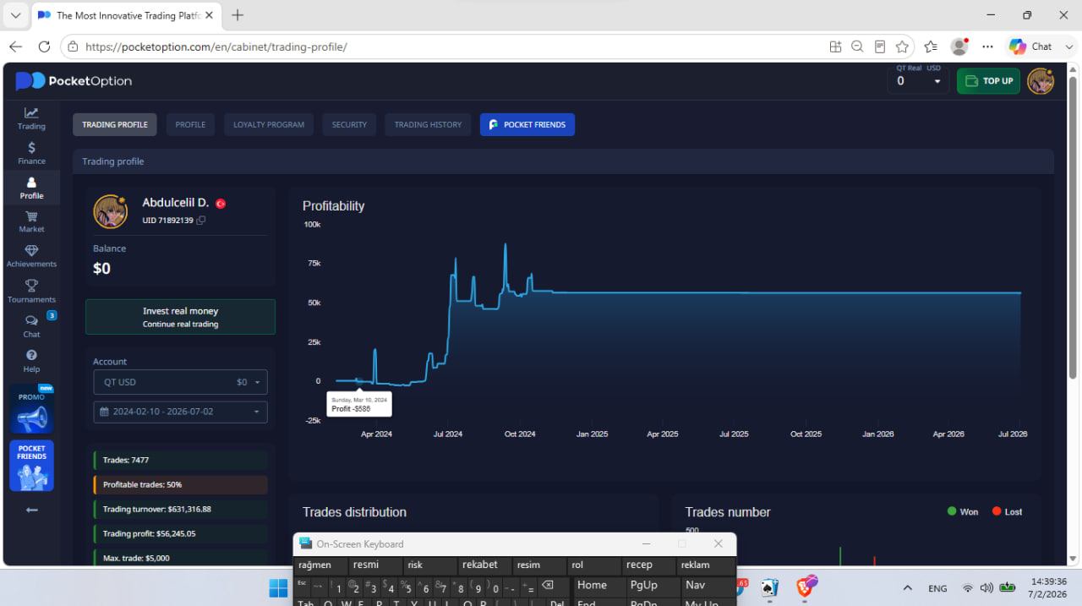Expand the QT USD account dropdown
Screen dimensions: 1082x606
[x=180, y=382]
